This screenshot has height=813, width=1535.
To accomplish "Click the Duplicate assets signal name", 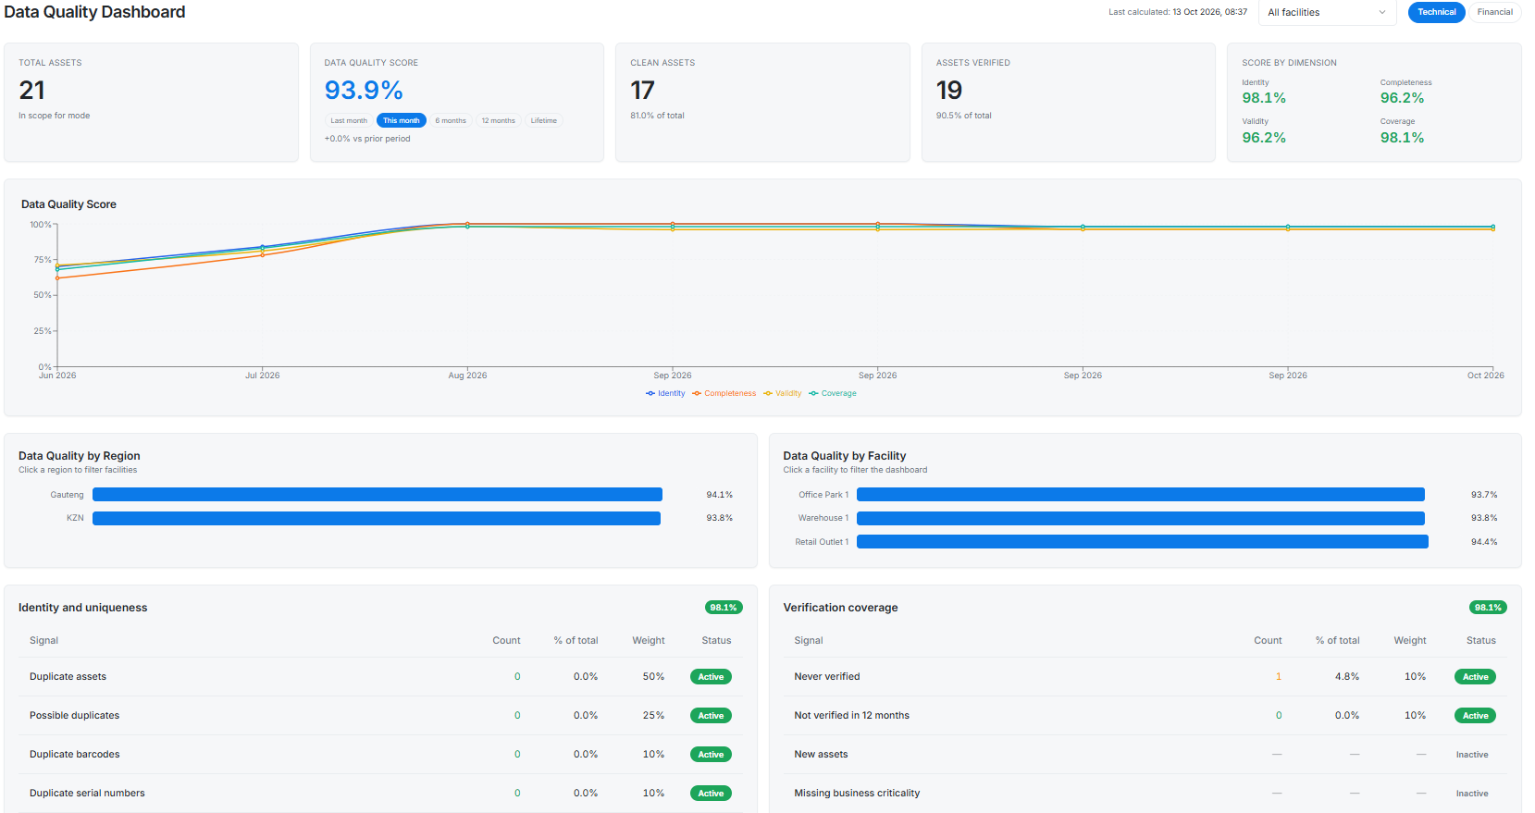I will 68,677.
